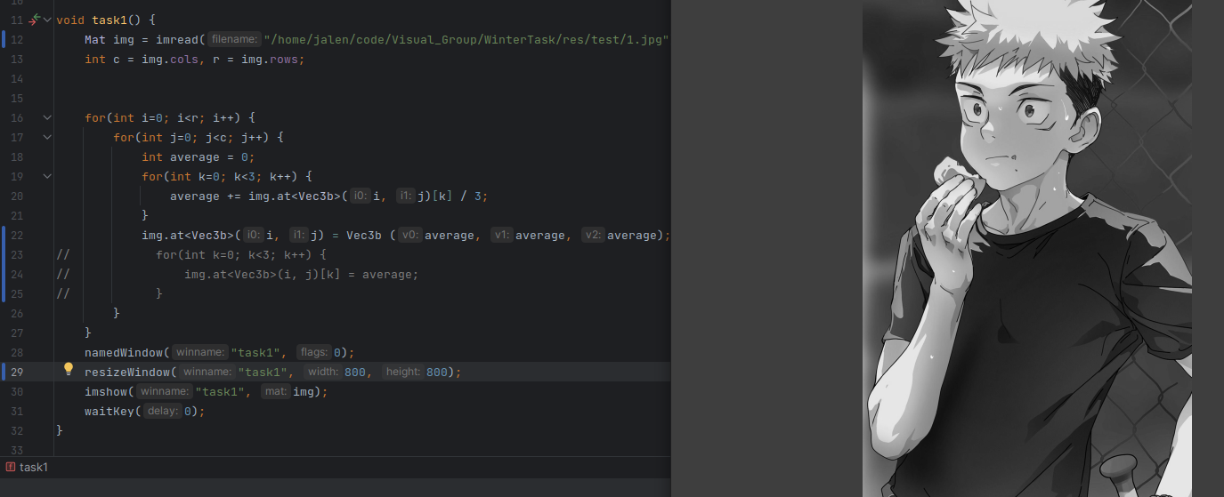1224x497 pixels.
Task: Click the 'imshow' call on line 30
Action: [x=106, y=391]
